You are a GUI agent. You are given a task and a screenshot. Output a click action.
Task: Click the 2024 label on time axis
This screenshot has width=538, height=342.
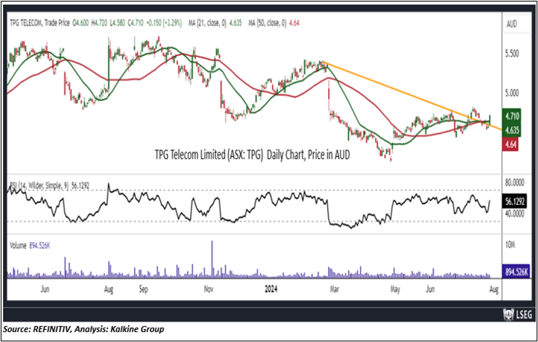pyautogui.click(x=271, y=289)
